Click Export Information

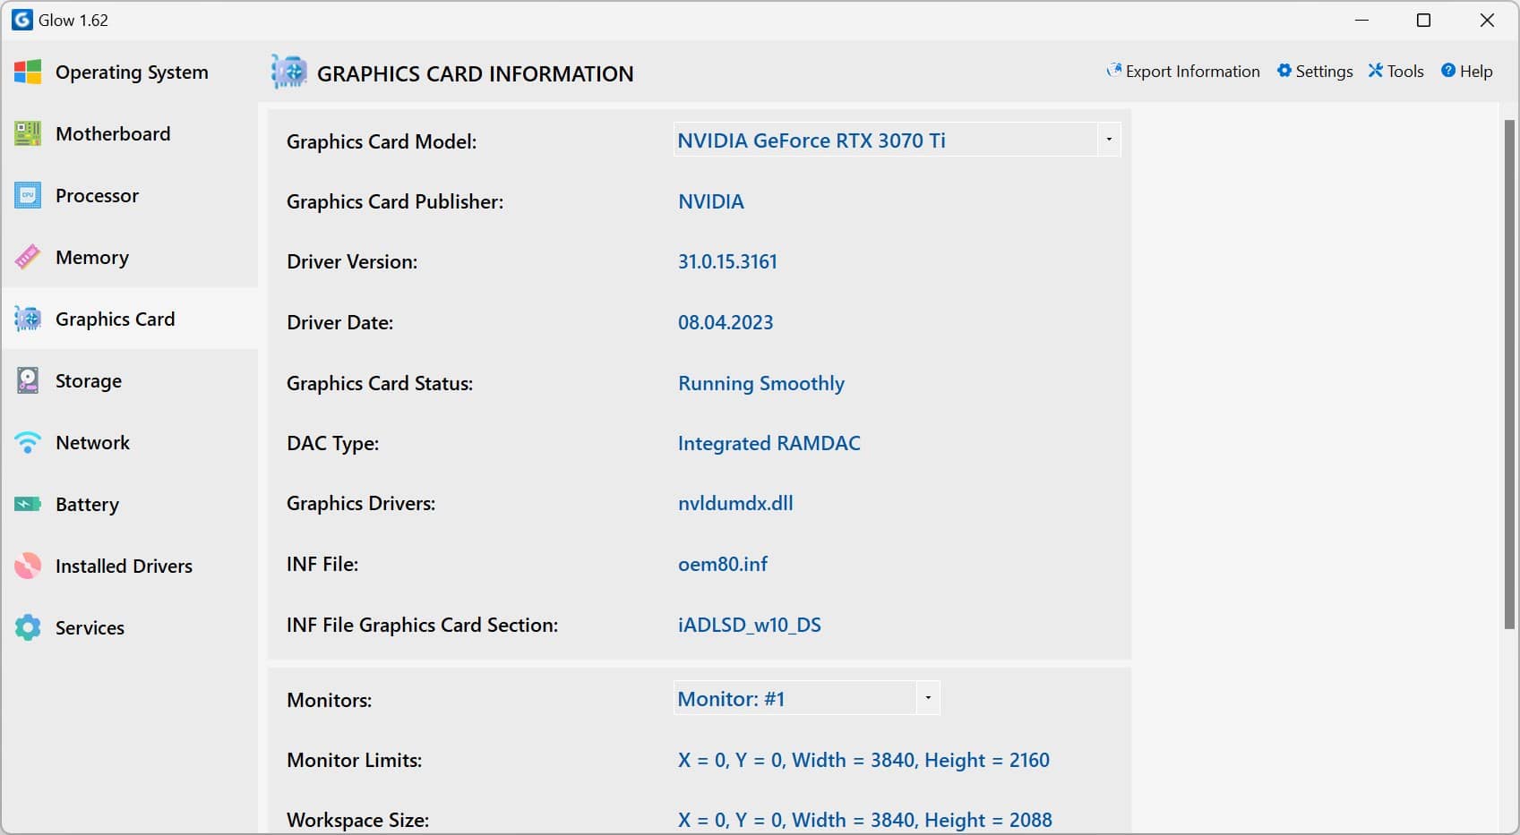[x=1182, y=72]
